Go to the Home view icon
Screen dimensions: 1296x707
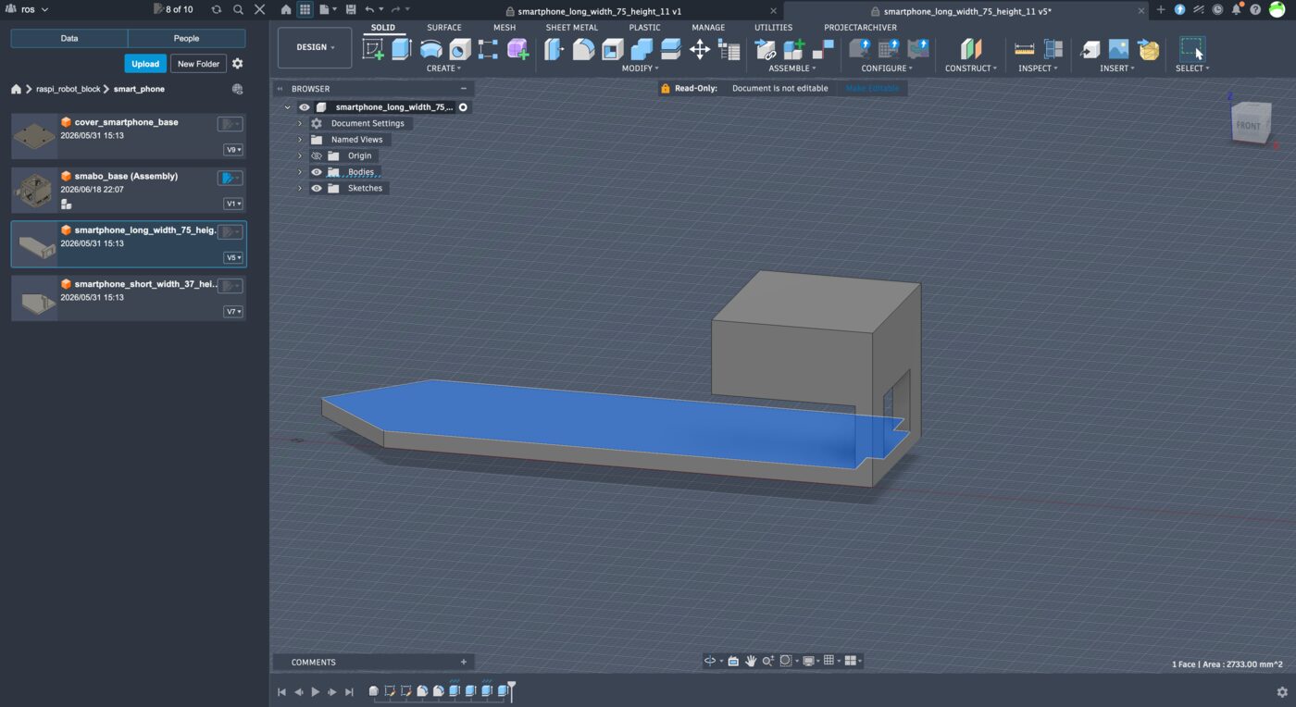[x=286, y=9]
